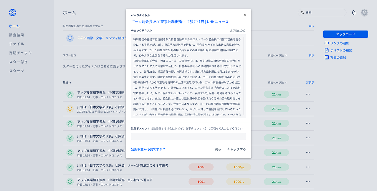377x191 pixels.
Task: Open the ellipsis menu of the fourth recent item
Action: click(308, 138)
